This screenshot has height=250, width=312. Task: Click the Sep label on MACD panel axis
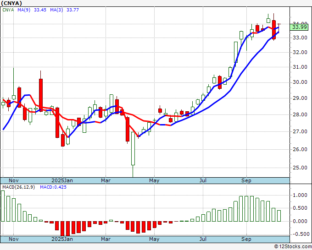pyautogui.click(x=246, y=239)
